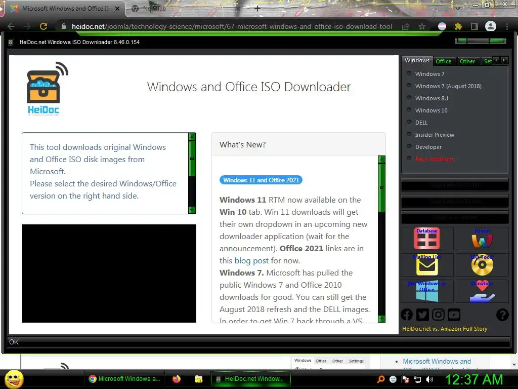Open the Mailing List envelope icon
The width and height of the screenshot is (518, 389).
[427, 264]
